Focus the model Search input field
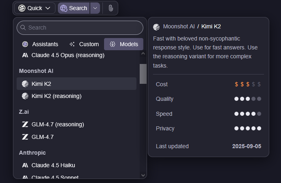 (x=83, y=28)
